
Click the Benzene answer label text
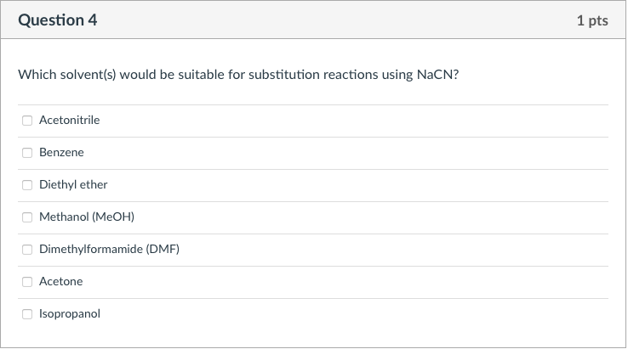click(61, 153)
